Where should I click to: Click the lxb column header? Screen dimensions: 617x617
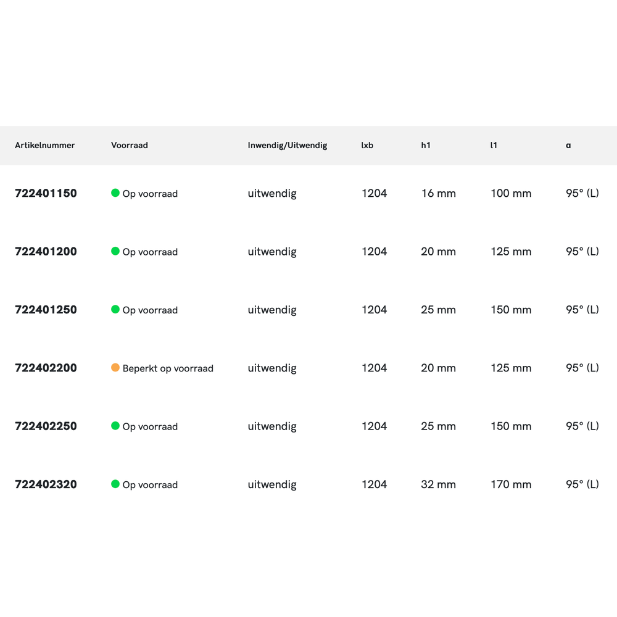point(367,146)
